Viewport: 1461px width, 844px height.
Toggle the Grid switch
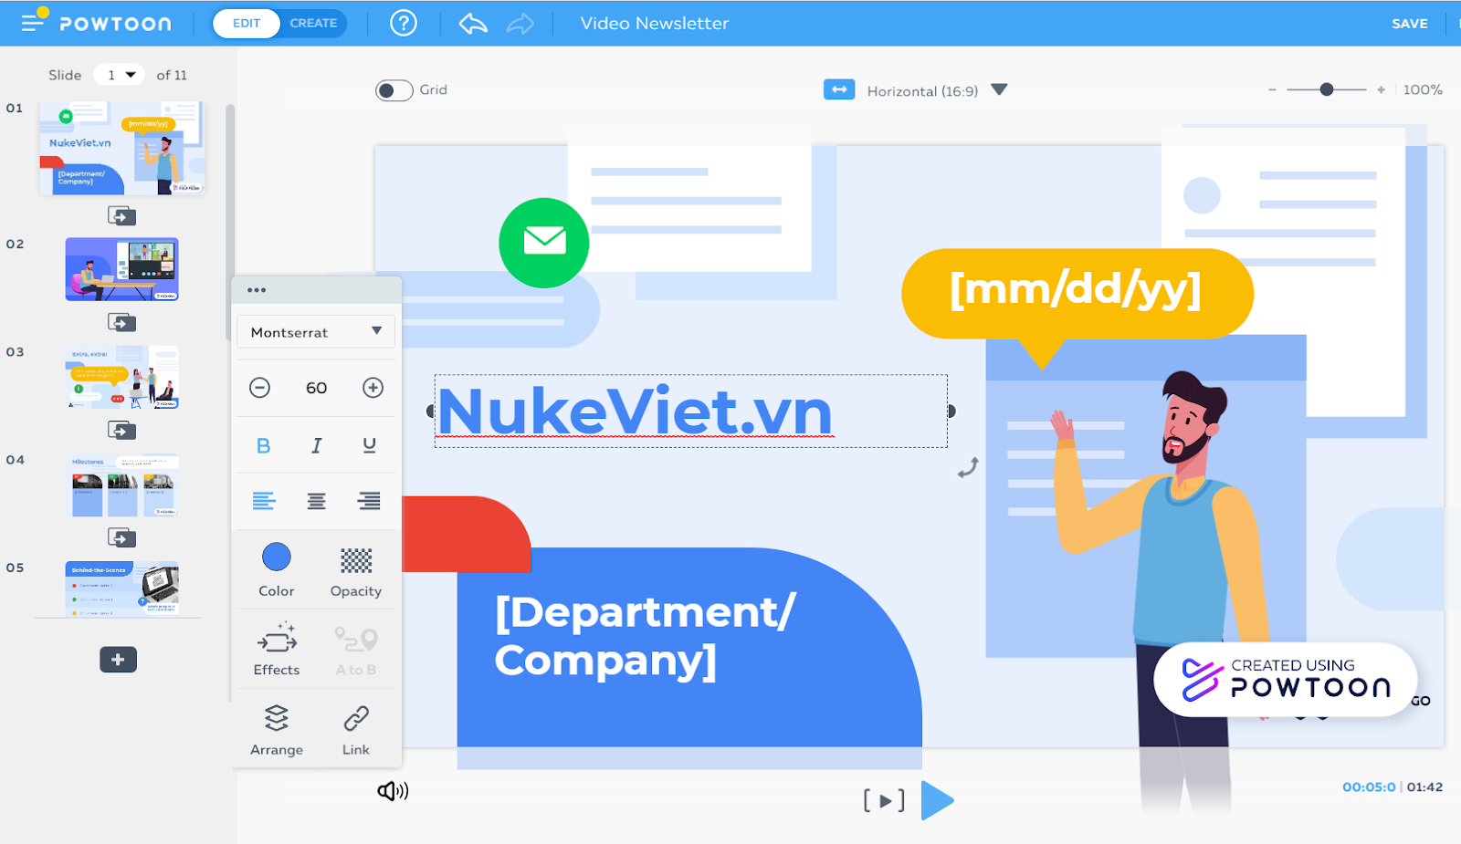click(394, 90)
